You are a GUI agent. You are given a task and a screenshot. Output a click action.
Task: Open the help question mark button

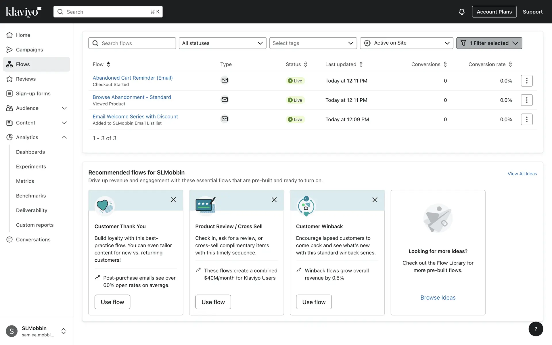tap(536, 329)
